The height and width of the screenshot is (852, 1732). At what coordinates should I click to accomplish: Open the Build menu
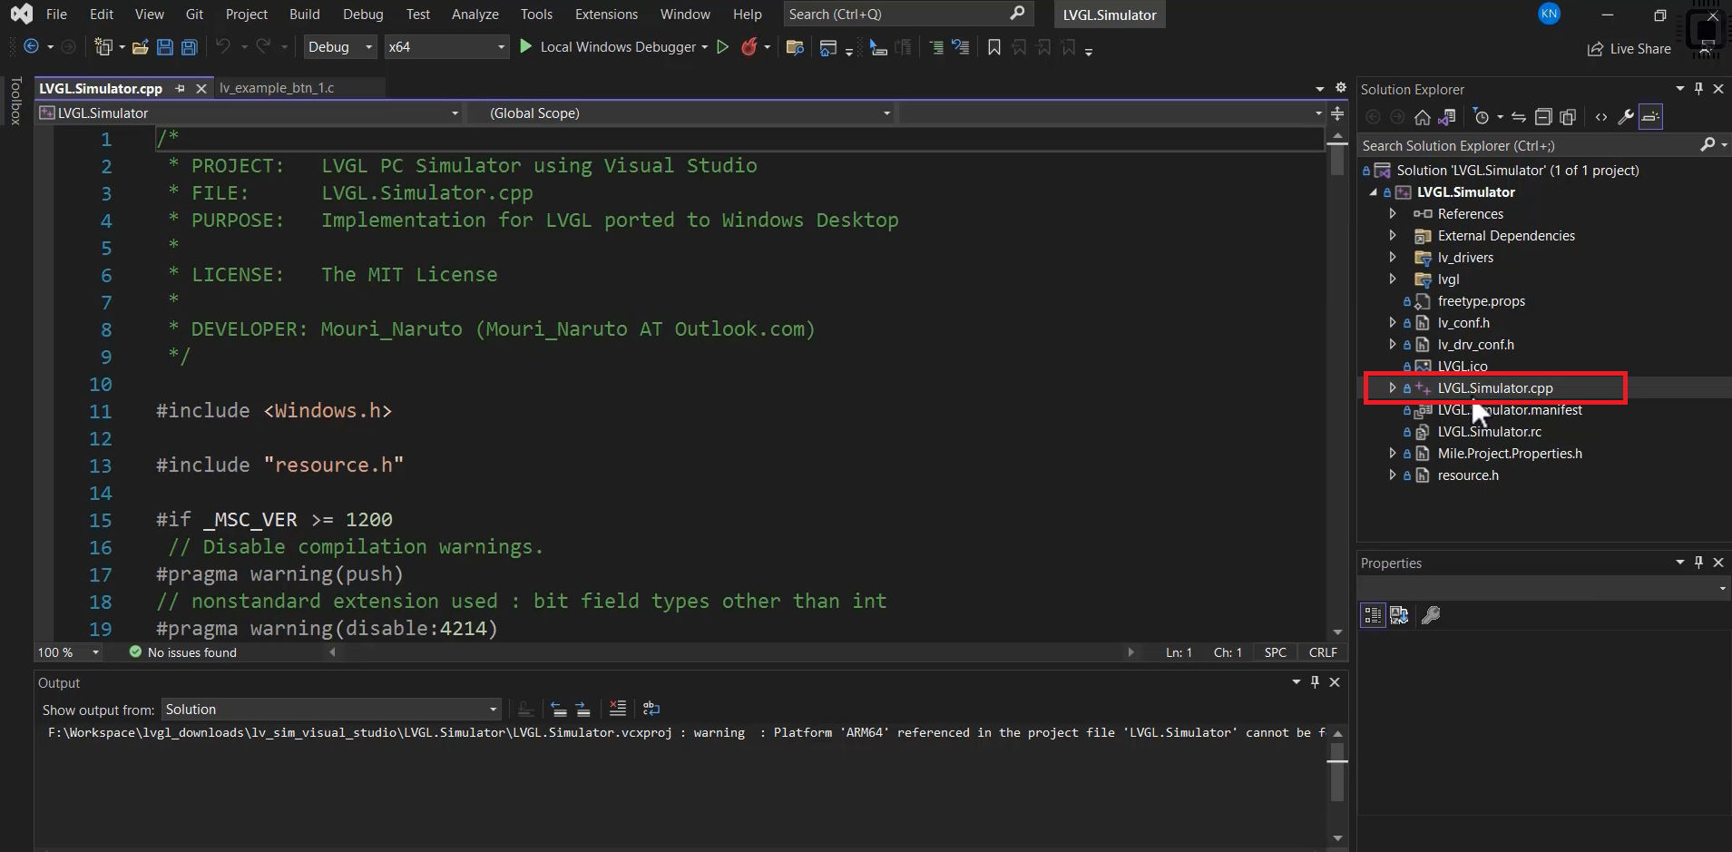tap(305, 15)
